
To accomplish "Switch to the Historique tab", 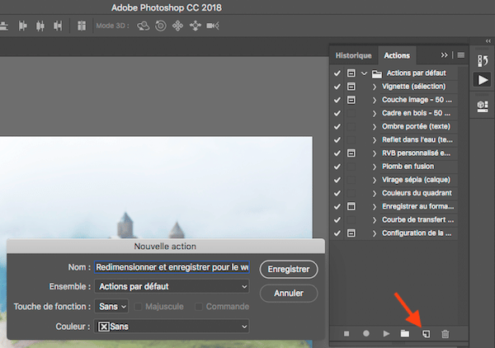I will [353, 55].
